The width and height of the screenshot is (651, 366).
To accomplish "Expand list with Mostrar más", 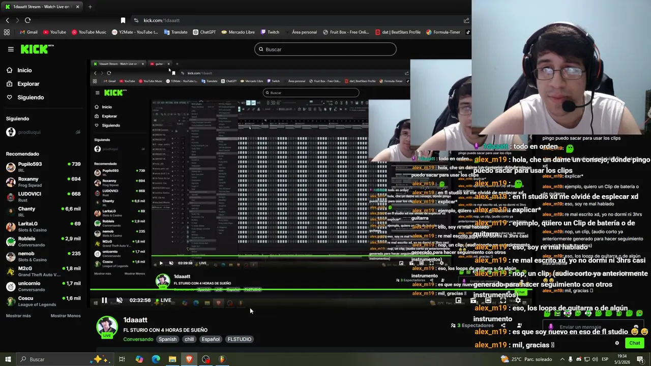I will 18,316.
